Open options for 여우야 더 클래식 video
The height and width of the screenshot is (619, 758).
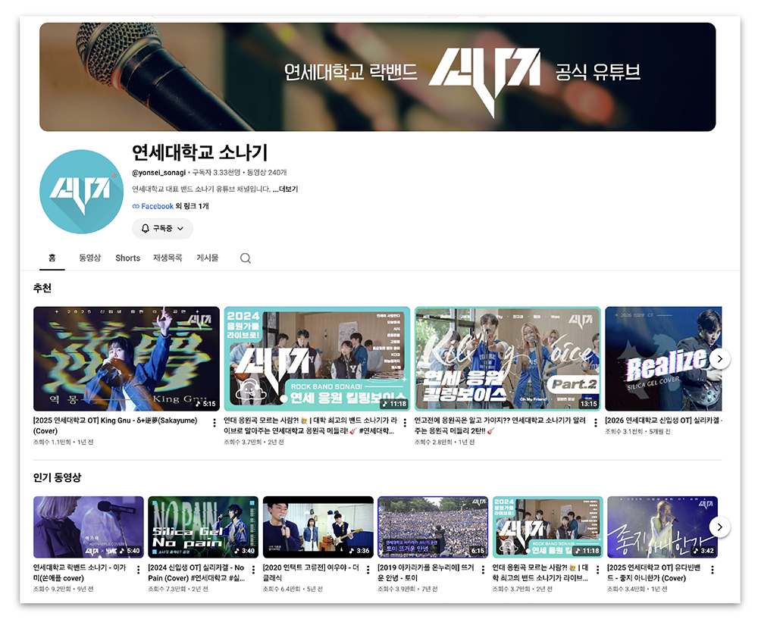click(x=368, y=570)
